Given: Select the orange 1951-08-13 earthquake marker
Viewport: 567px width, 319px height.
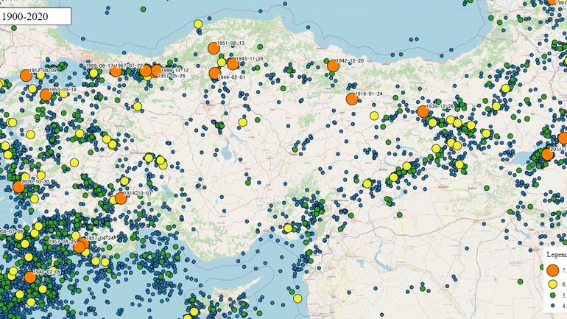Looking at the screenshot, I should pyautogui.click(x=214, y=48).
